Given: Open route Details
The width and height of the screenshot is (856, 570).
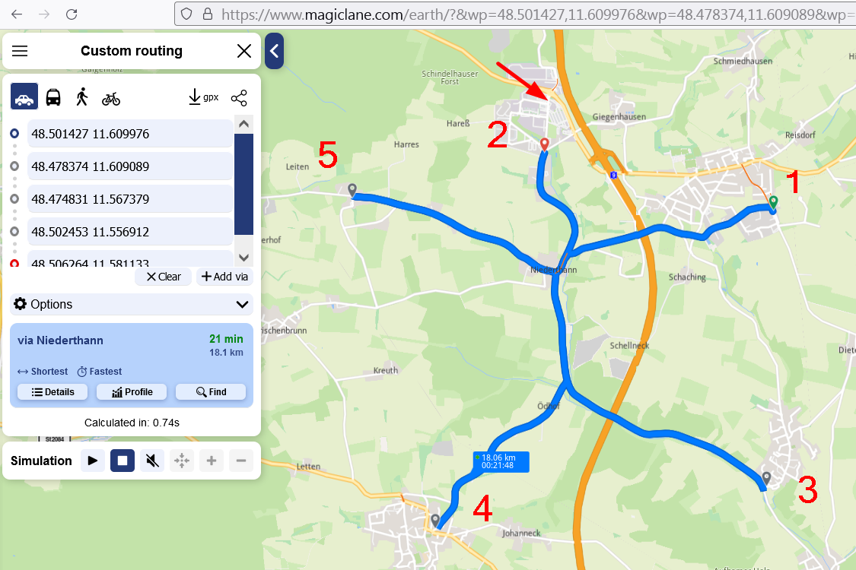Looking at the screenshot, I should [53, 391].
